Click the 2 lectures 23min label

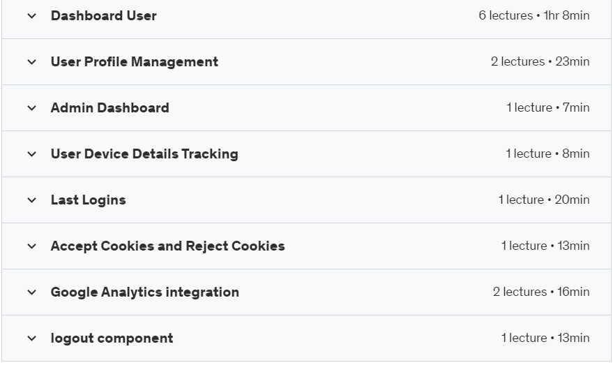540,61
